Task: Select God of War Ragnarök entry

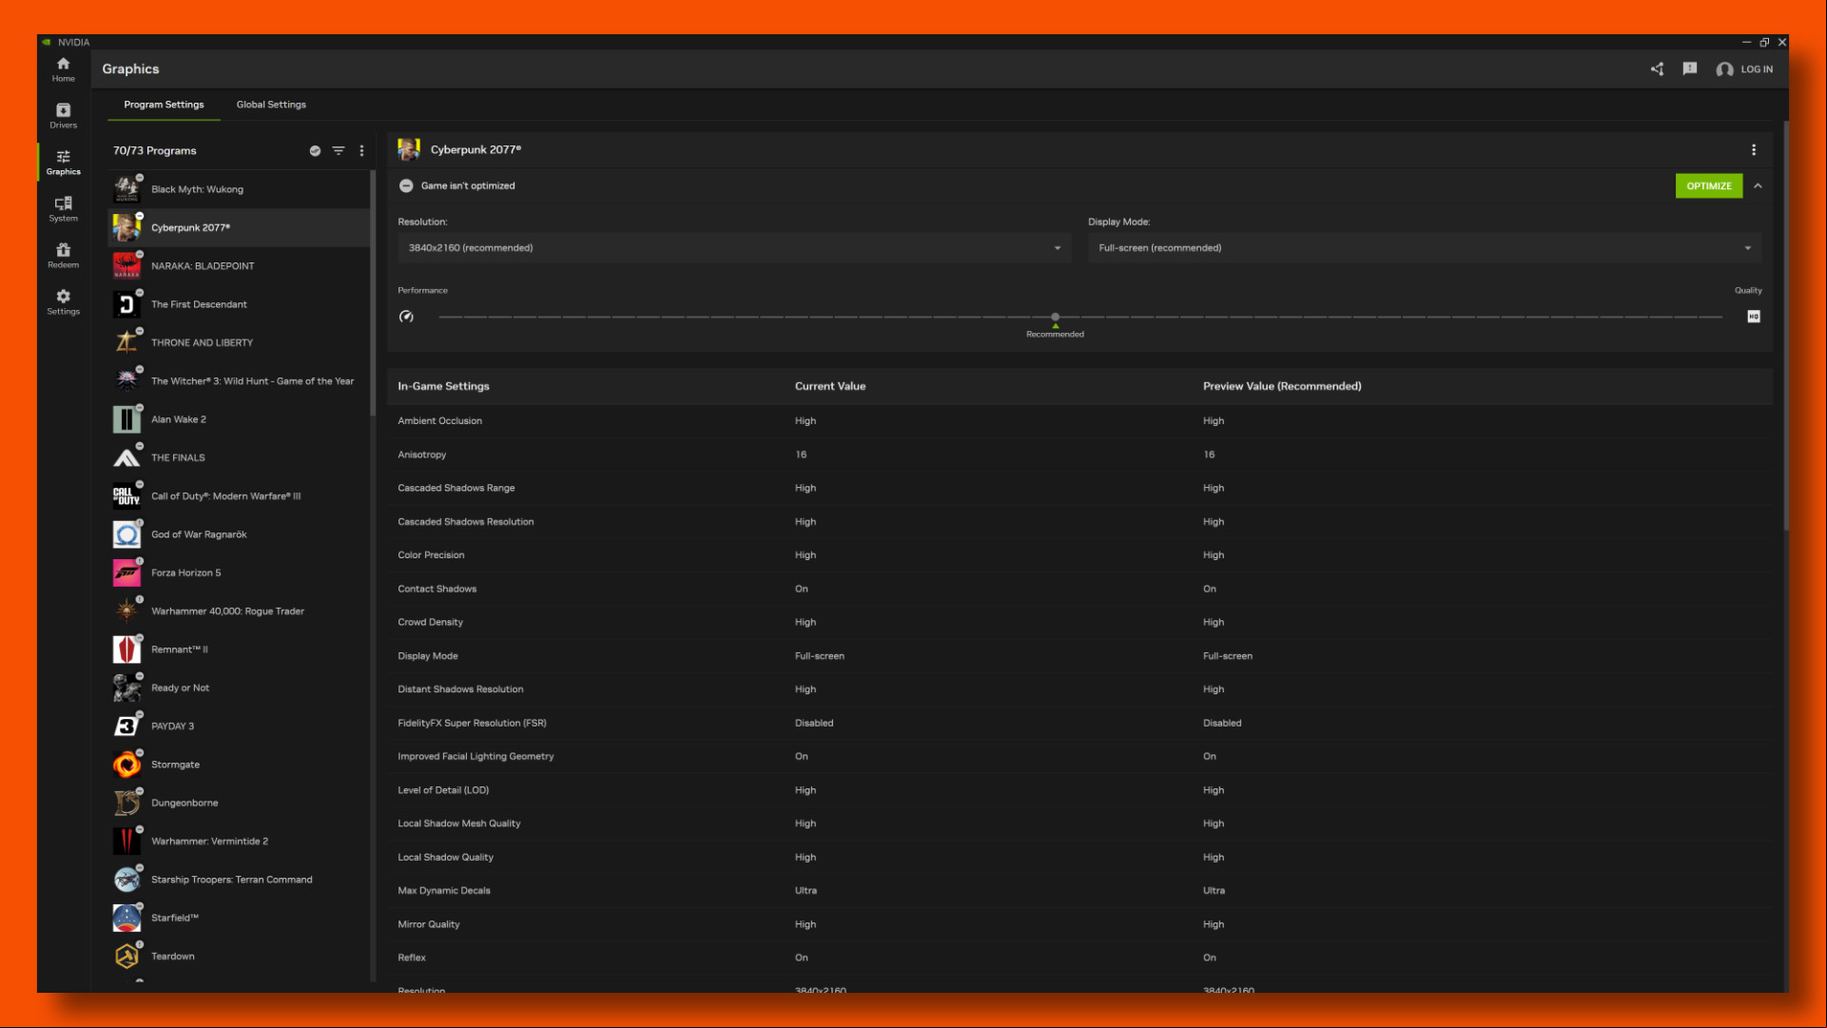Action: [239, 534]
